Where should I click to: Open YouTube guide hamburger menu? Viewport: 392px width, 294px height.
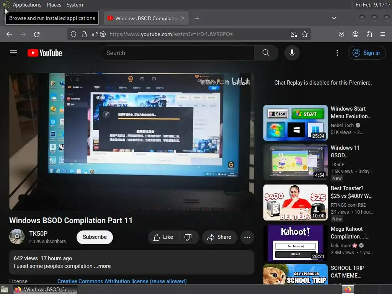pyautogui.click(x=14, y=53)
